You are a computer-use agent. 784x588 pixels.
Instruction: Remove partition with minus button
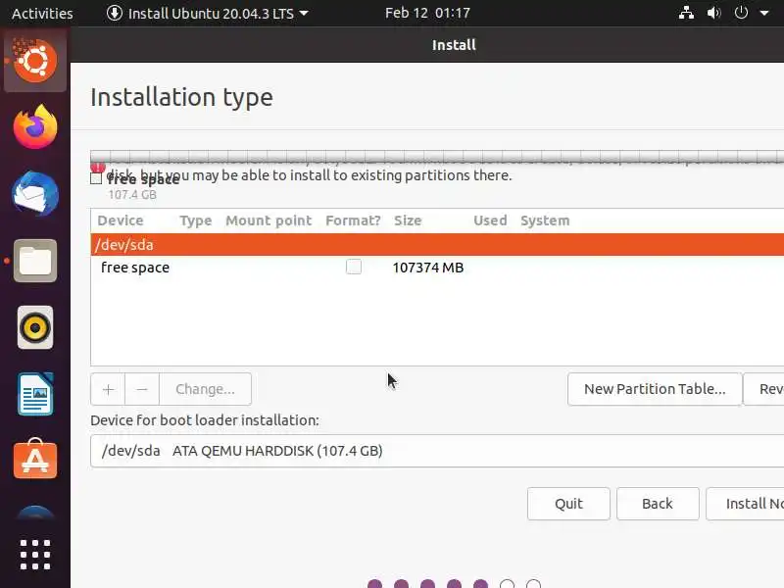(142, 389)
